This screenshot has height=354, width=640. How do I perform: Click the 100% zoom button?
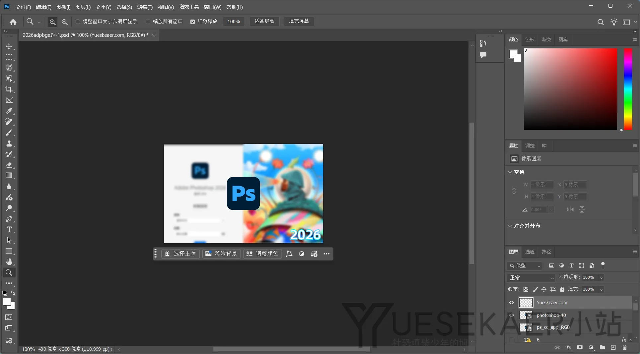click(234, 22)
